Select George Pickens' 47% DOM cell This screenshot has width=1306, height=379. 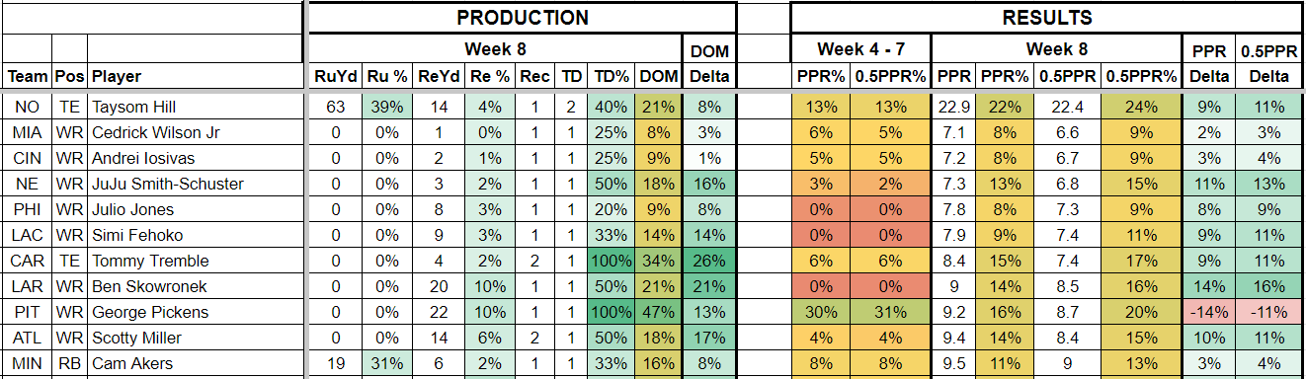point(658,312)
